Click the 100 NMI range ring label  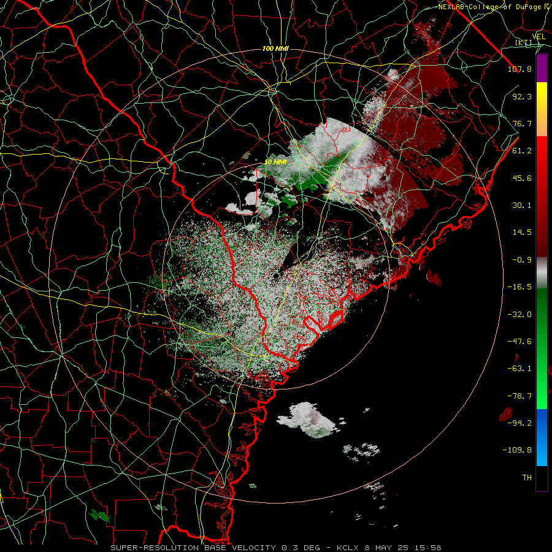(x=275, y=48)
